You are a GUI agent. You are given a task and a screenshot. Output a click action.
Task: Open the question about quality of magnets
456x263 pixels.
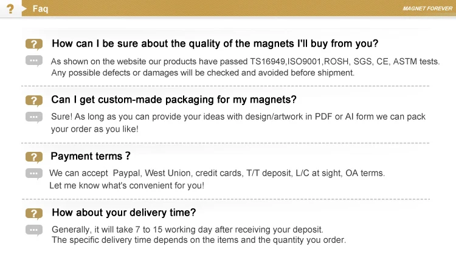(x=215, y=44)
